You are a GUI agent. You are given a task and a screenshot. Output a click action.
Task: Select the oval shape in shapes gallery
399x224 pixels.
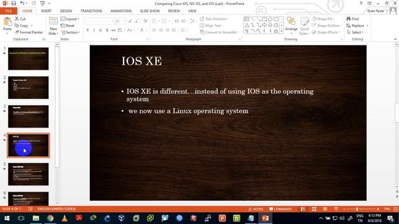(x=270, y=19)
